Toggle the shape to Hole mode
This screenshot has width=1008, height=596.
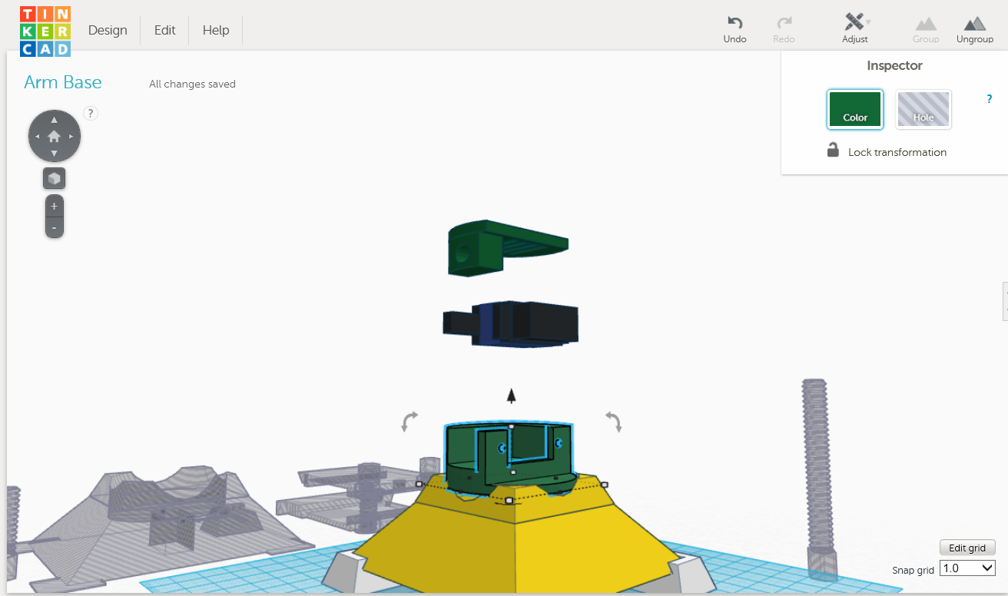(x=923, y=109)
